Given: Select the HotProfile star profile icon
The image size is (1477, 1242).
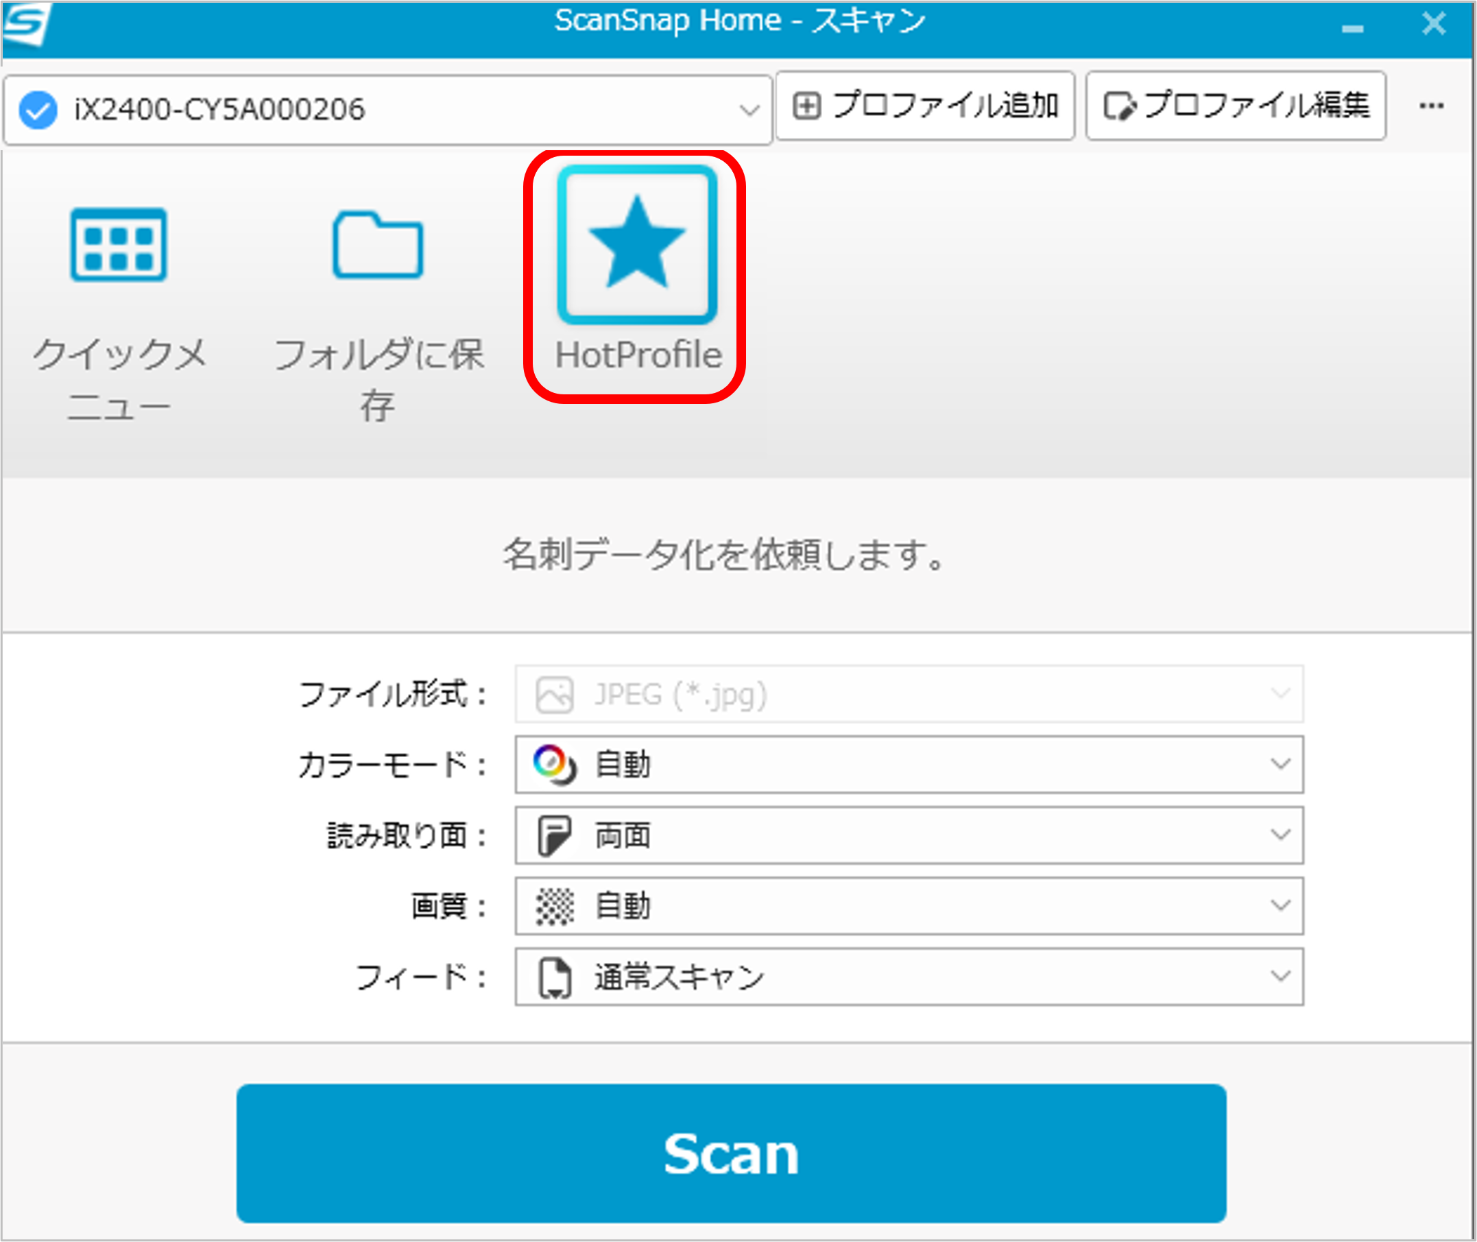Looking at the screenshot, I should tap(637, 244).
